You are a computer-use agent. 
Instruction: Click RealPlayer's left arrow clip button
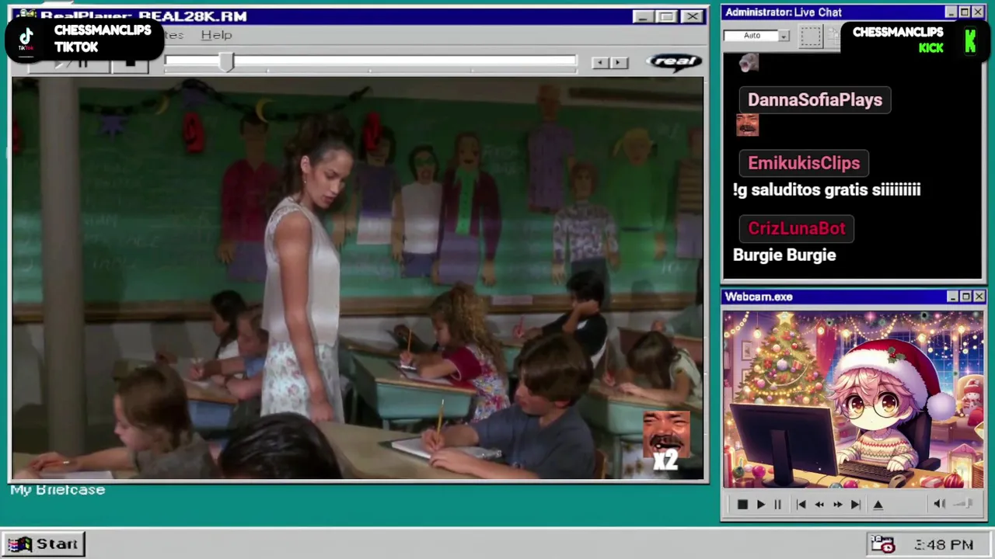point(599,63)
